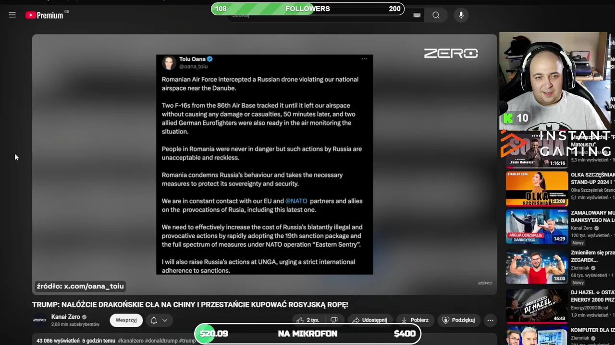
Task: Like the video with thumbs-up button
Action: pos(307,320)
